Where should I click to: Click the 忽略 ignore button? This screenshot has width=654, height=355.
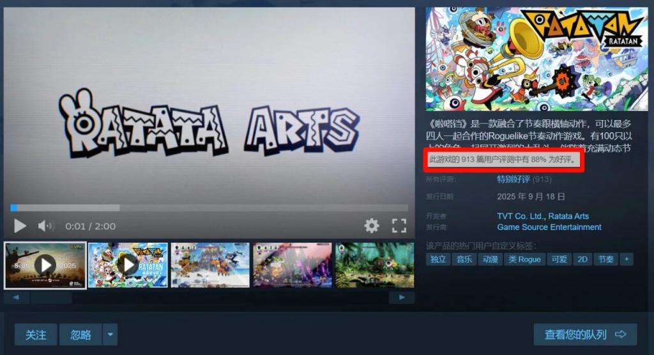pos(80,335)
